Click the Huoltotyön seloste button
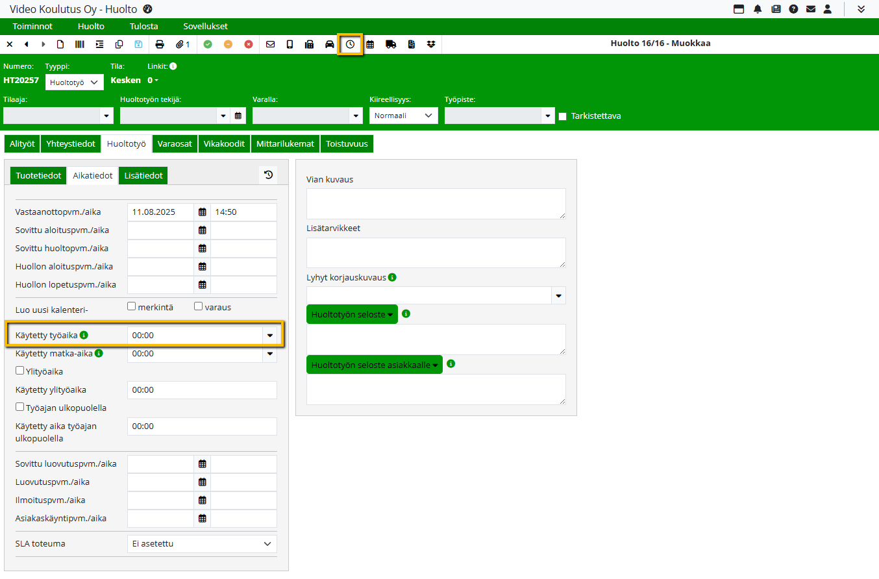The width and height of the screenshot is (879, 579). (x=352, y=314)
